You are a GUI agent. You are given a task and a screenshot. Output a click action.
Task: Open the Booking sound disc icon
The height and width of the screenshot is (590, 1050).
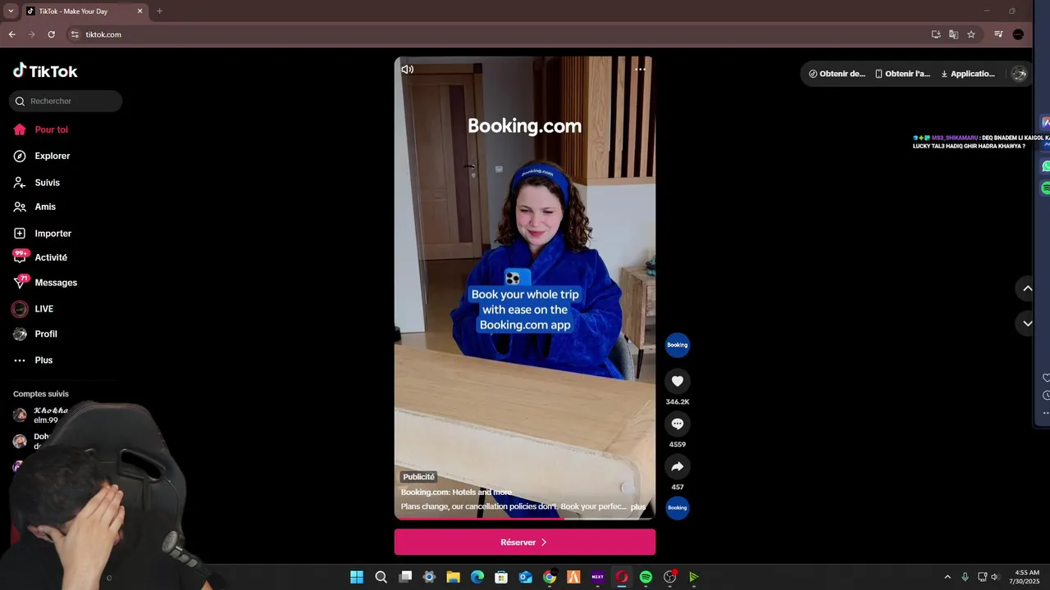tap(678, 507)
